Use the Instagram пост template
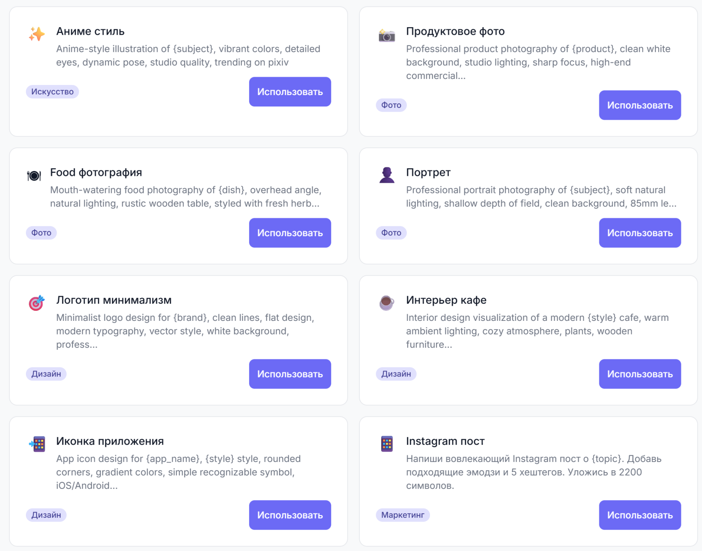The image size is (702, 551). pos(640,515)
